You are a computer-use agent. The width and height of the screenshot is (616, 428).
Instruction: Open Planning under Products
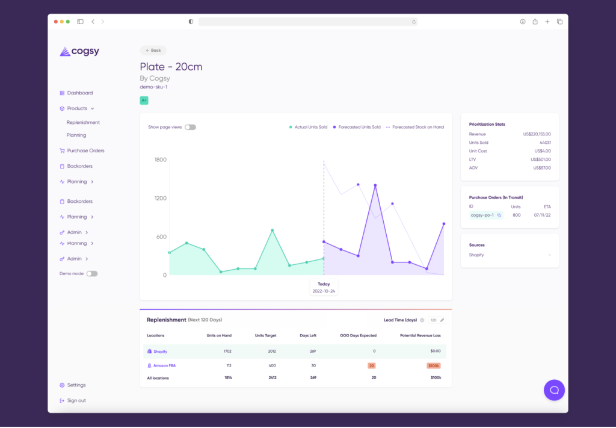pos(76,135)
